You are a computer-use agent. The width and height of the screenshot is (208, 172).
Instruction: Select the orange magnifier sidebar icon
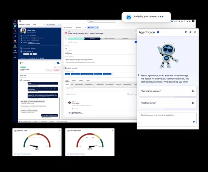[x=15, y=41]
